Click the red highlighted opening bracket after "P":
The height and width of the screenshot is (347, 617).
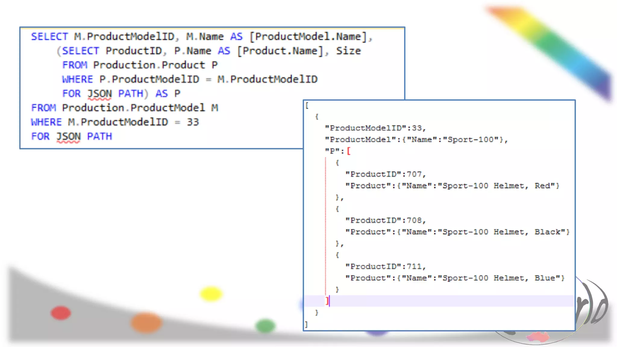pyautogui.click(x=349, y=151)
